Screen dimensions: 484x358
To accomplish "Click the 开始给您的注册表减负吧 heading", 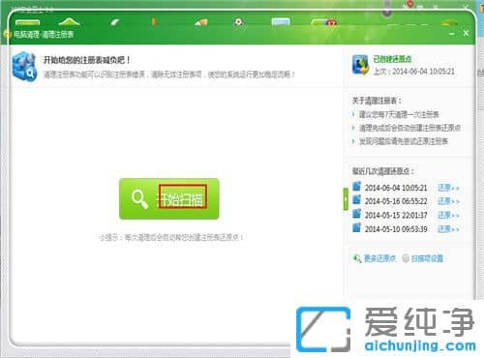I will 87,60.
